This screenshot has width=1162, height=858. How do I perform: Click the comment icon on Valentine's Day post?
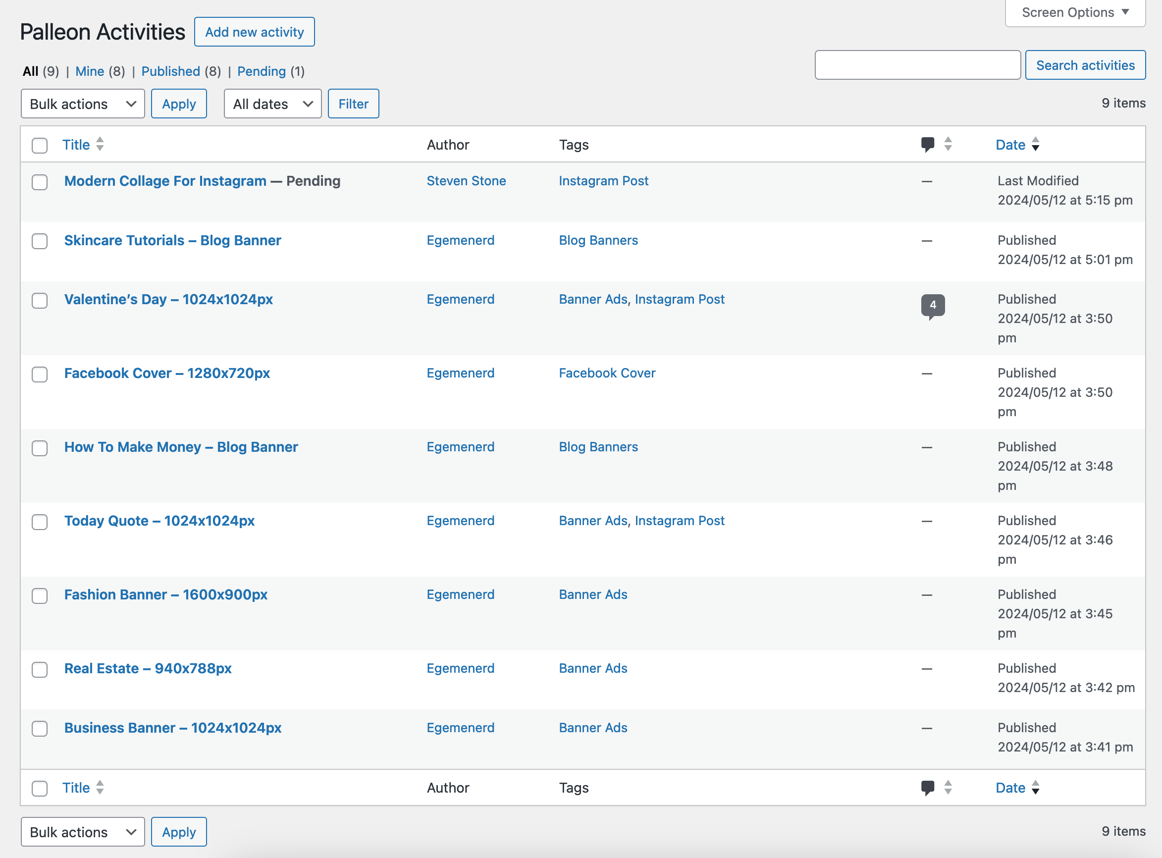pos(933,304)
